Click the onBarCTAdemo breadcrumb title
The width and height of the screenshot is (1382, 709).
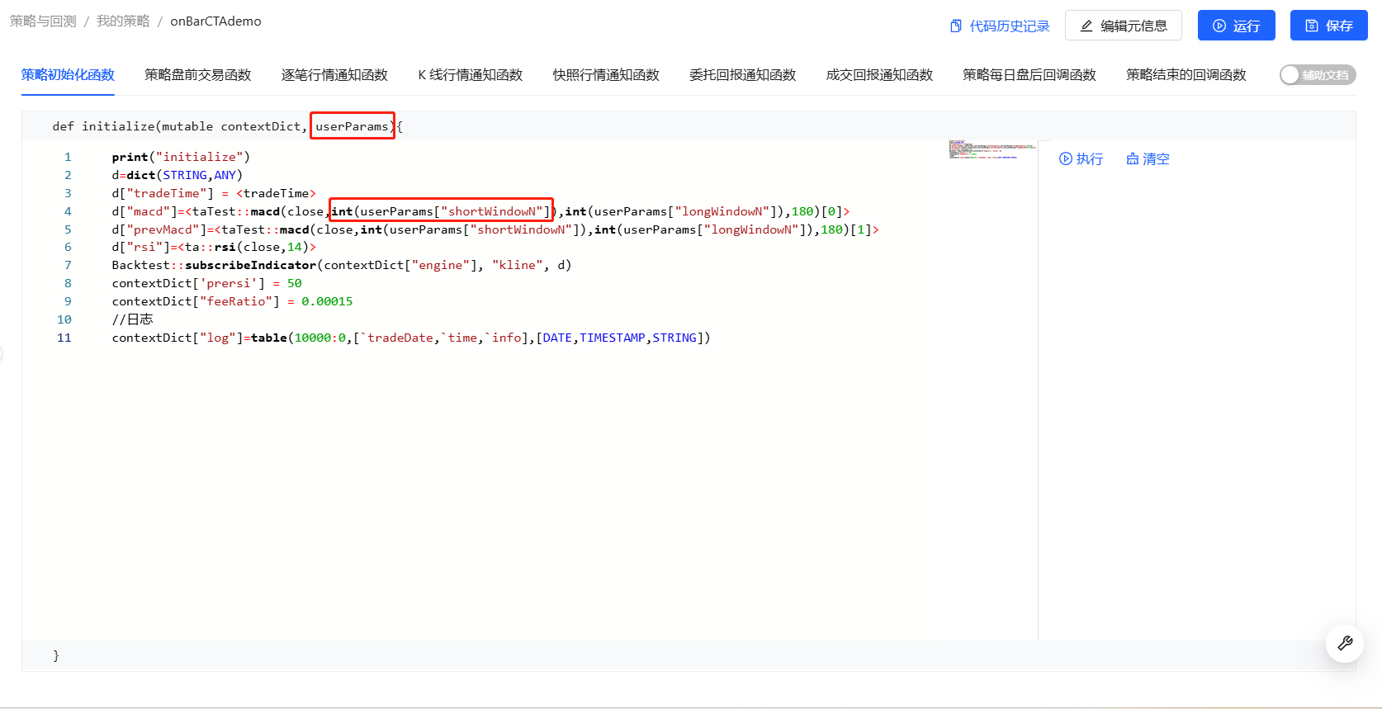coord(215,21)
